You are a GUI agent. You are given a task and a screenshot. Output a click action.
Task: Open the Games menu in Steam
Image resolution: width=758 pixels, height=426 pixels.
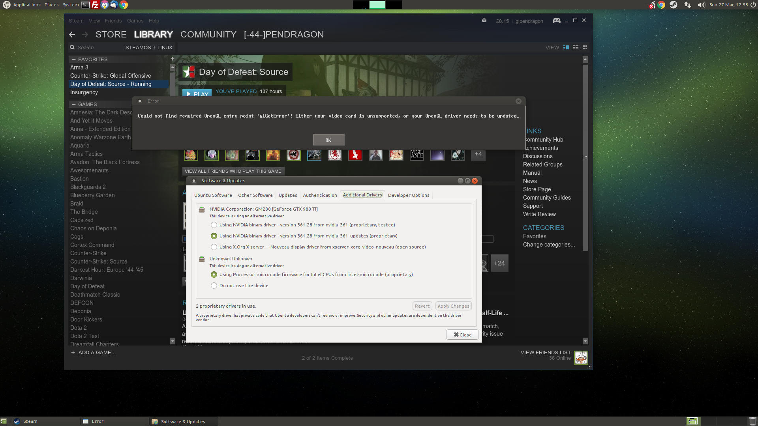pos(135,21)
